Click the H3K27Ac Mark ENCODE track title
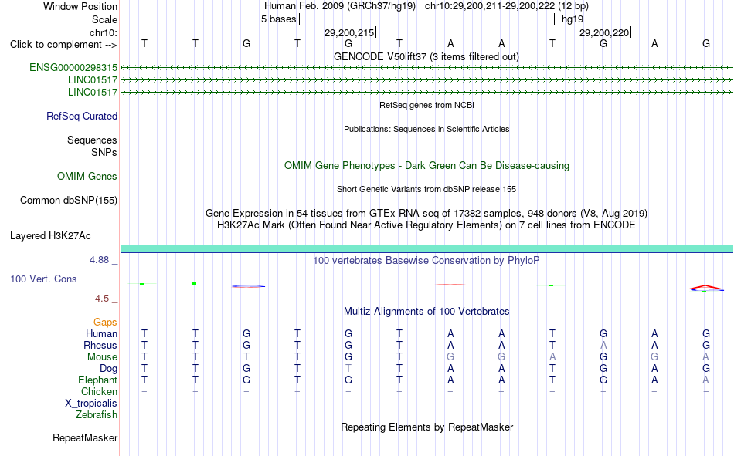This screenshot has width=734, height=456. [x=426, y=225]
